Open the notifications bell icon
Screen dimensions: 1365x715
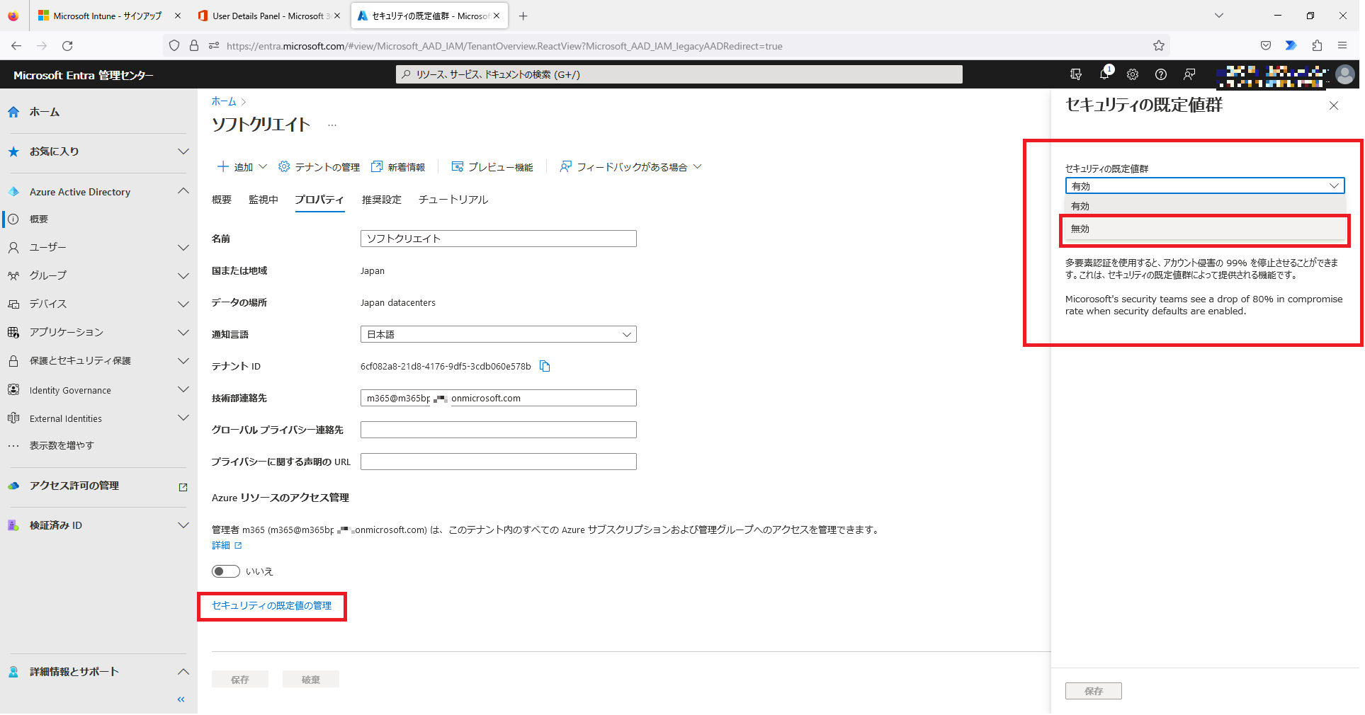click(x=1104, y=74)
